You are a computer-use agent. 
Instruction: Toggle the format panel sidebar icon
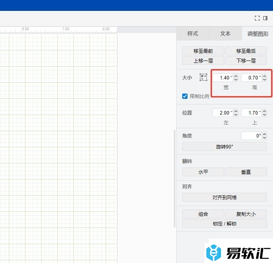[x=265, y=18]
